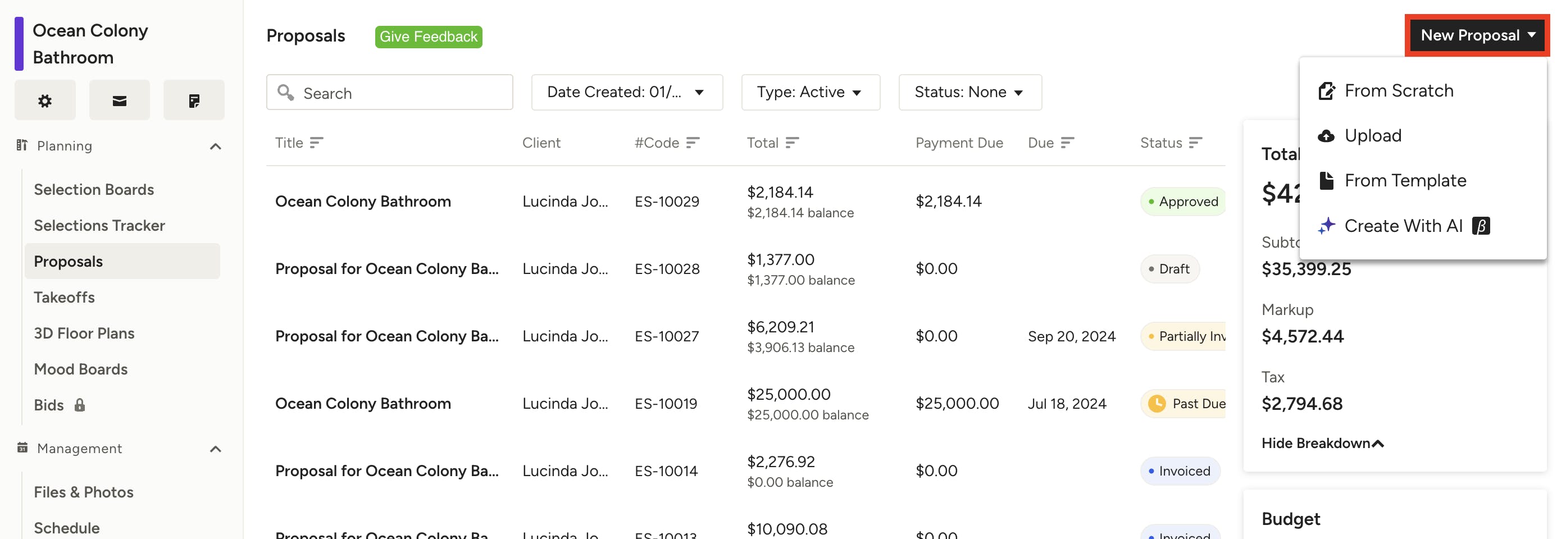Click the Give Feedback button
Viewport: 1566px width, 539px height.
point(428,37)
